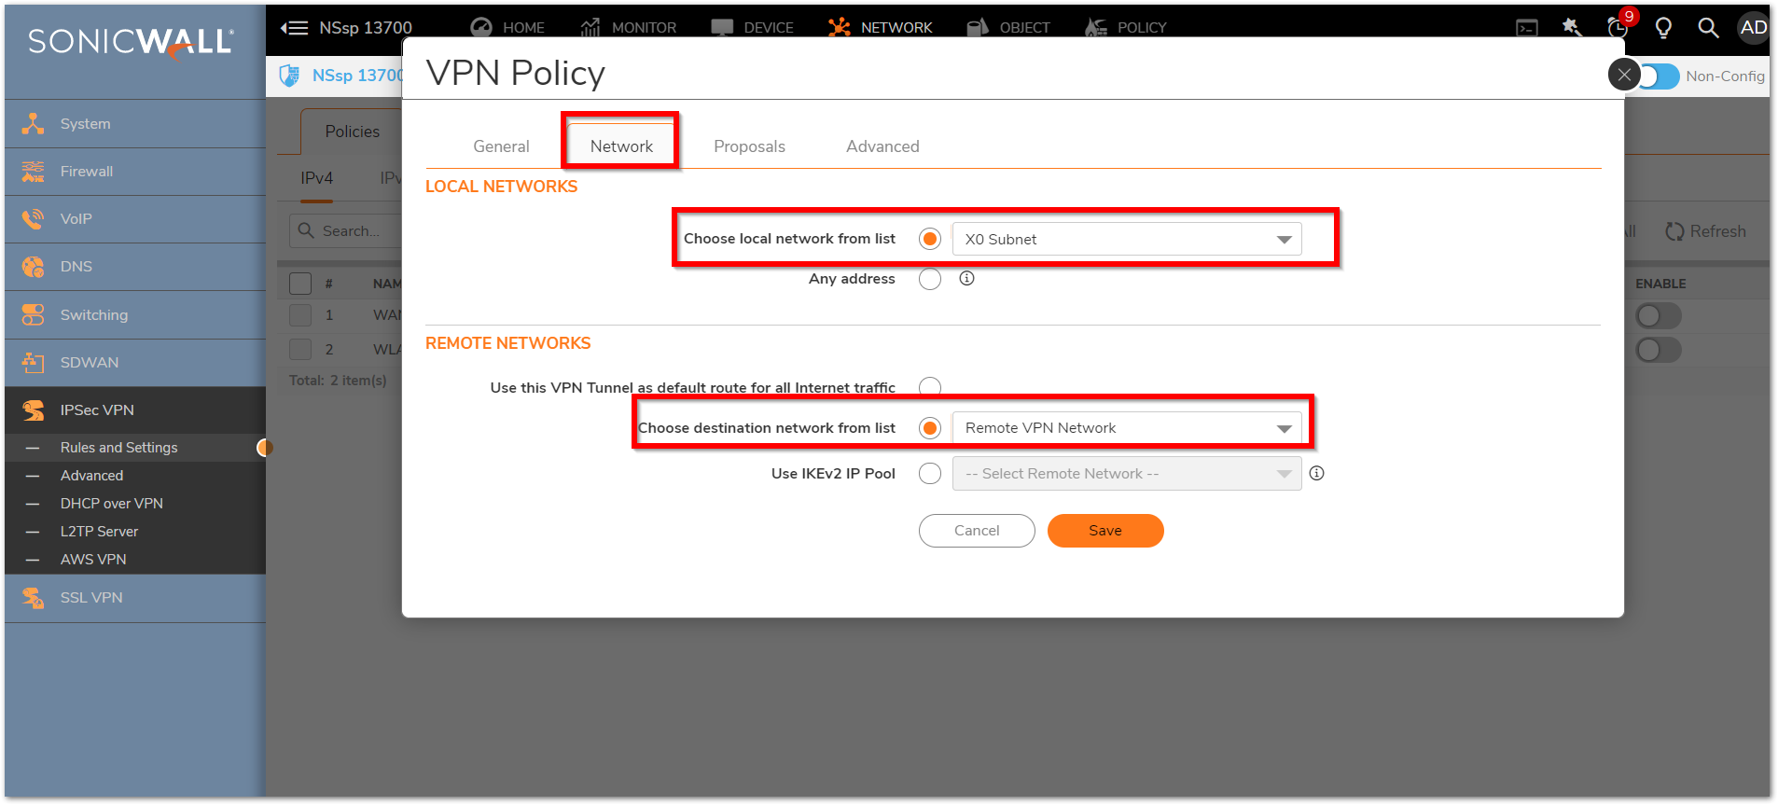Open the X0 Subnet local network dropdown

click(1126, 240)
